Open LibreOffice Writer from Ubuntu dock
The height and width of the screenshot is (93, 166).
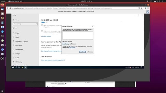pos(2,23)
